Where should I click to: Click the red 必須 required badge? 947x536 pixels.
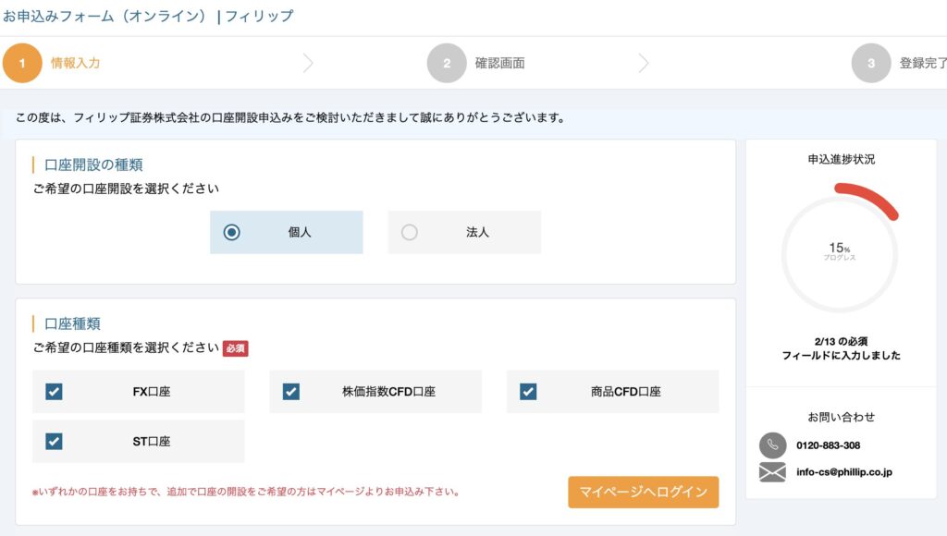point(236,348)
